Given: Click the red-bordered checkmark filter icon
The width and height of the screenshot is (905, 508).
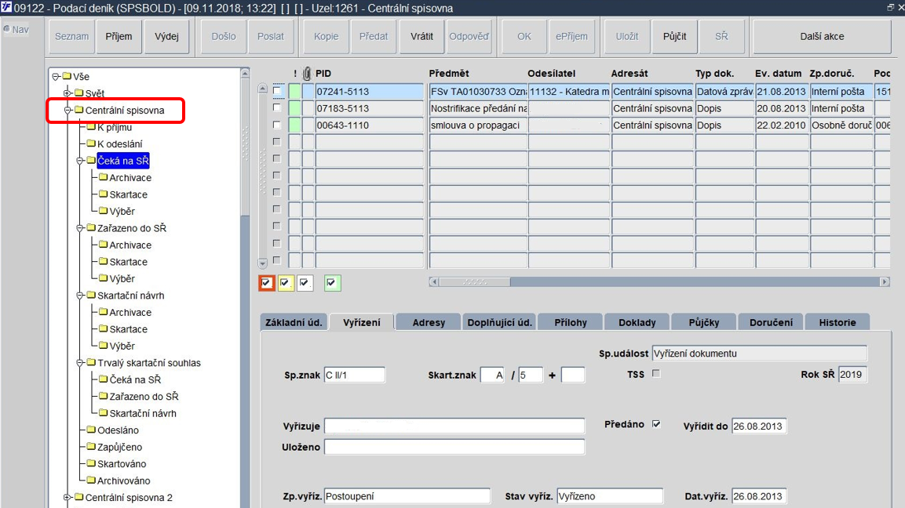Looking at the screenshot, I should (x=266, y=282).
